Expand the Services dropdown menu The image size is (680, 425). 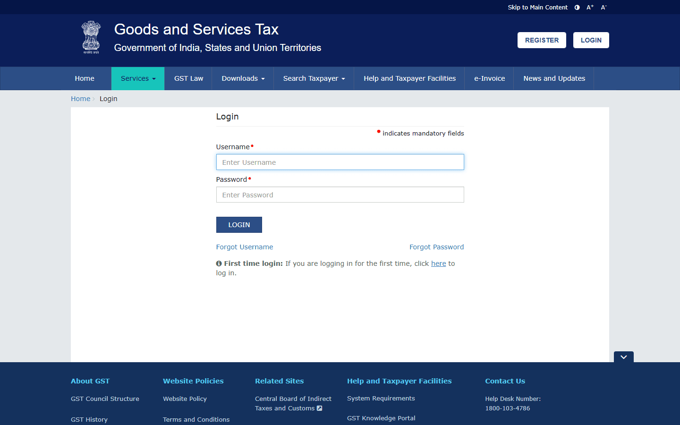[x=138, y=78]
